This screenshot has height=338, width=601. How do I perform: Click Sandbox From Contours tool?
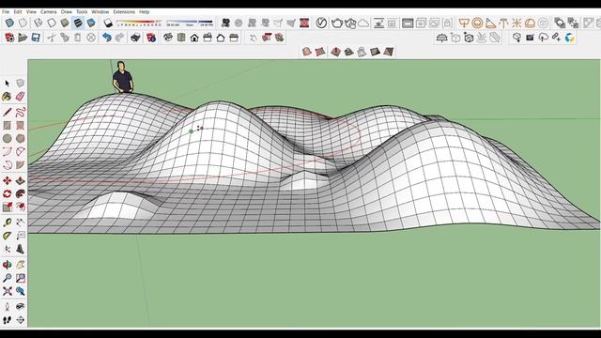(306, 52)
